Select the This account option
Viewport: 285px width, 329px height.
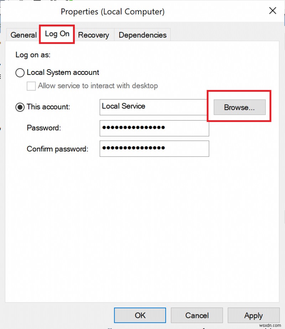[20, 107]
